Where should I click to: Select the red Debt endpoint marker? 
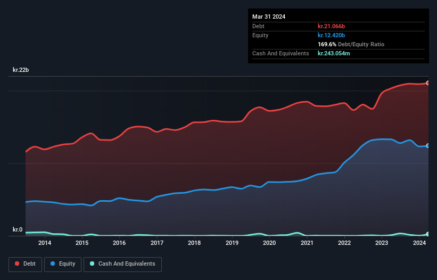click(427, 83)
